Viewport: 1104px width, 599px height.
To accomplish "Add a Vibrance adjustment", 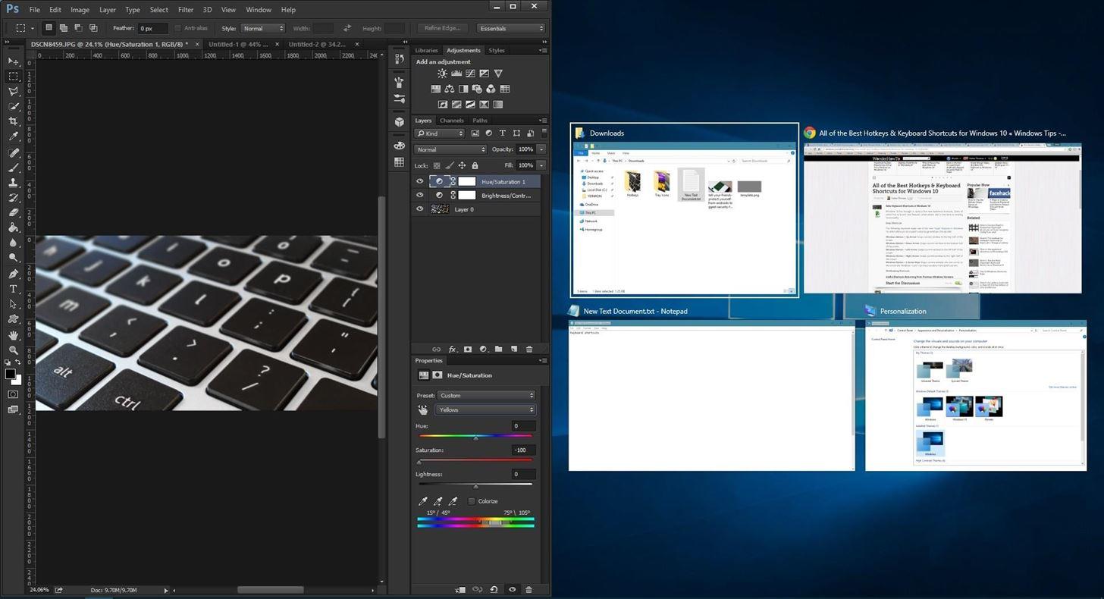I will [x=498, y=74].
